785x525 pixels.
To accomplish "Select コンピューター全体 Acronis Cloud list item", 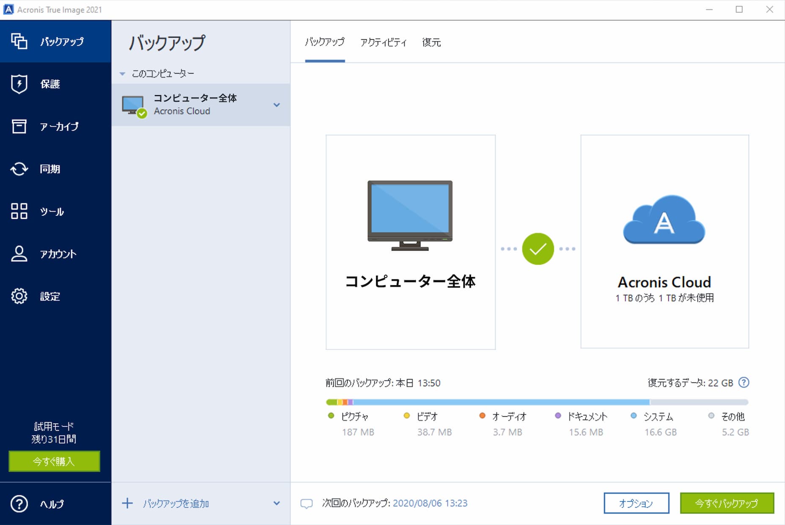I will [x=201, y=104].
